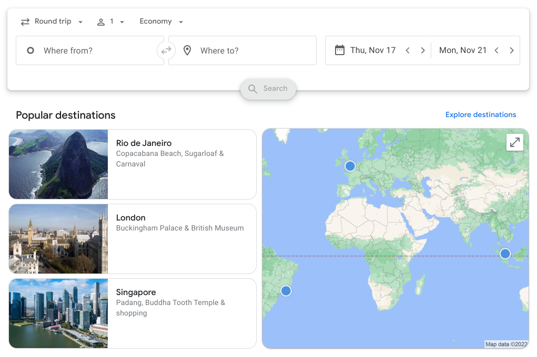
Task: Click the swap origin and destination icon
Action: (166, 50)
